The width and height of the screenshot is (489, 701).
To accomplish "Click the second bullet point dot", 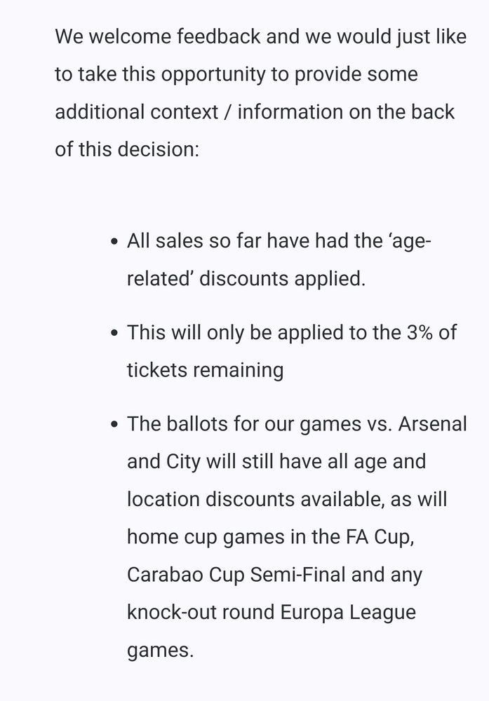I will click(114, 333).
